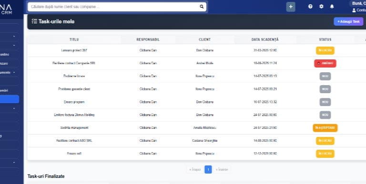Click client Andrei in the Companie SRL row
The height and width of the screenshot is (184, 366).
click(x=205, y=63)
